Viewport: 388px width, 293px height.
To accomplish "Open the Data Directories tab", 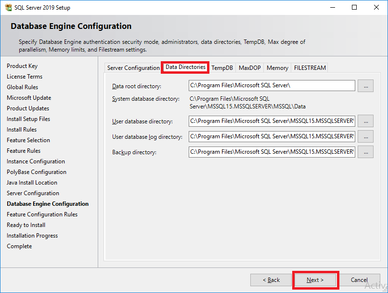I will click(185, 67).
